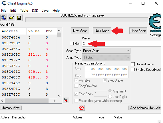The height and width of the screenshot is (123, 163).
Task: Click the process name 00001E2C-candycrushsaga.exe
Action: 82,15
